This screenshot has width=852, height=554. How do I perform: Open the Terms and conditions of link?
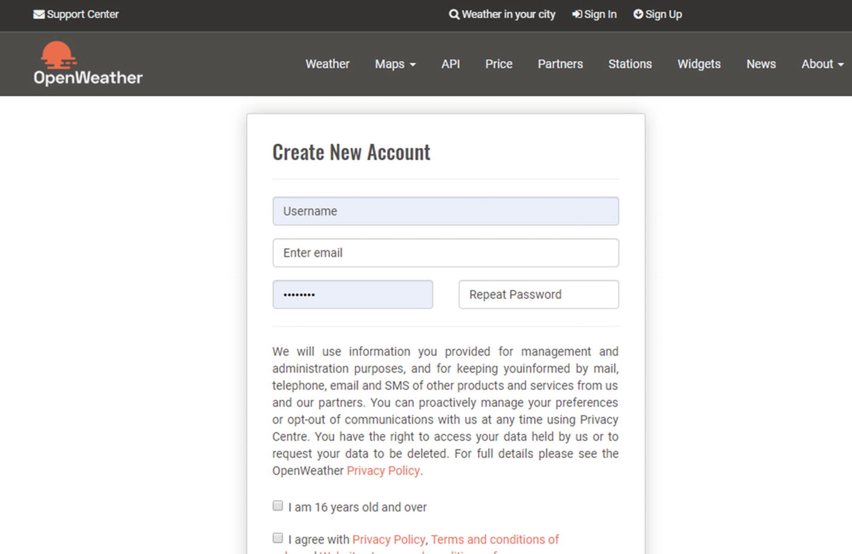pyautogui.click(x=495, y=540)
